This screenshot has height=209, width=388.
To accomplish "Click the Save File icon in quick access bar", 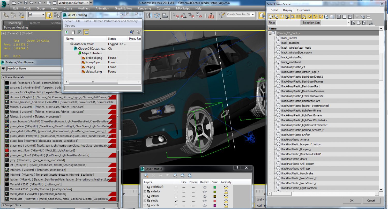I will click(x=25, y=3).
